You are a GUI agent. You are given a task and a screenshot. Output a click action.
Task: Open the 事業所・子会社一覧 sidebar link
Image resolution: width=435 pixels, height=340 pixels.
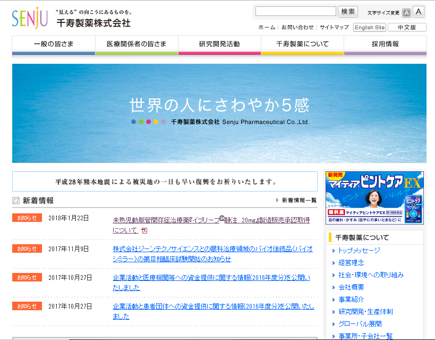(365, 336)
